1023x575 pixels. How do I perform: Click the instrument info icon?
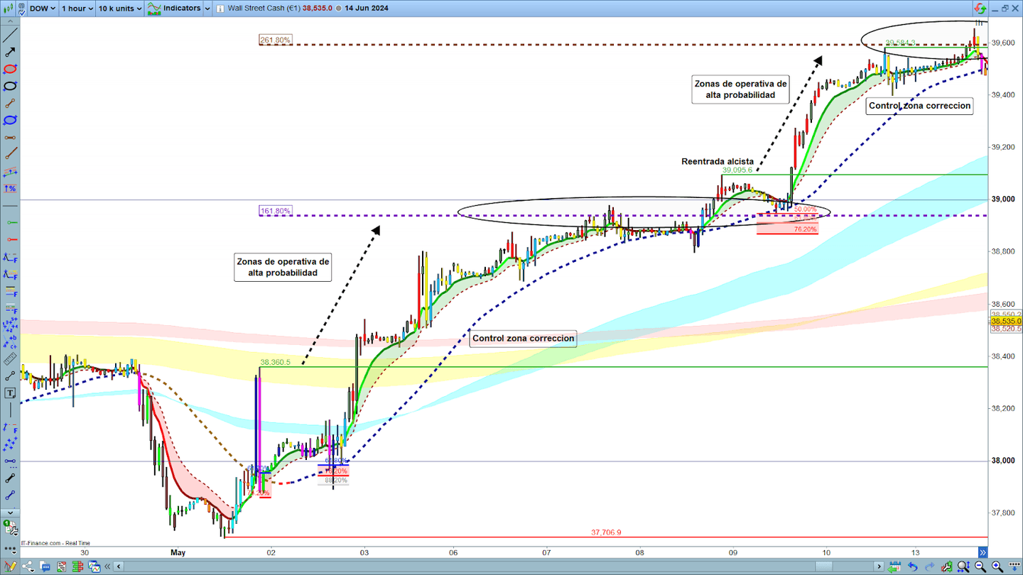coord(222,9)
